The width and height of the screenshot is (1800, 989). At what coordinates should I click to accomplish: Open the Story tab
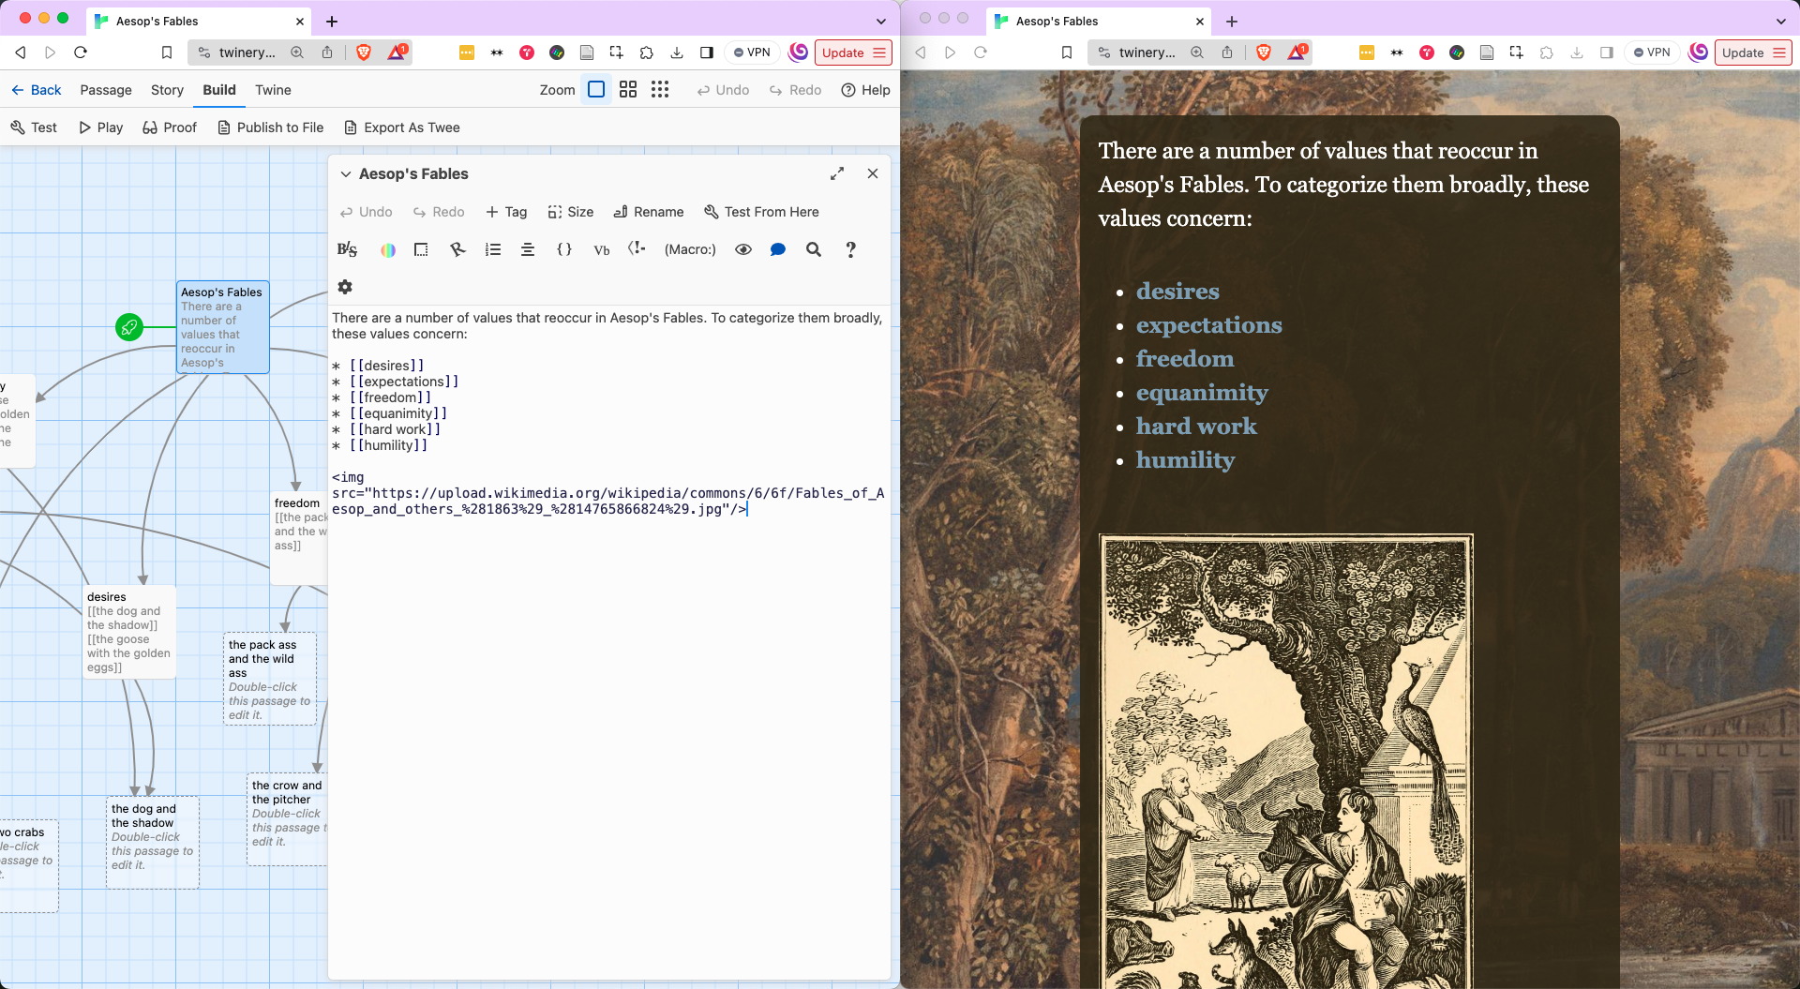[167, 90]
